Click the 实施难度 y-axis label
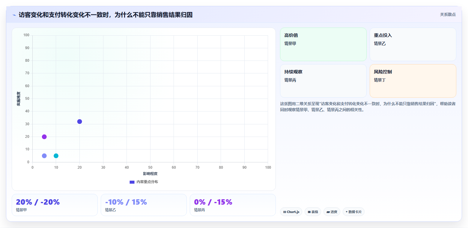 pyautogui.click(x=19, y=99)
